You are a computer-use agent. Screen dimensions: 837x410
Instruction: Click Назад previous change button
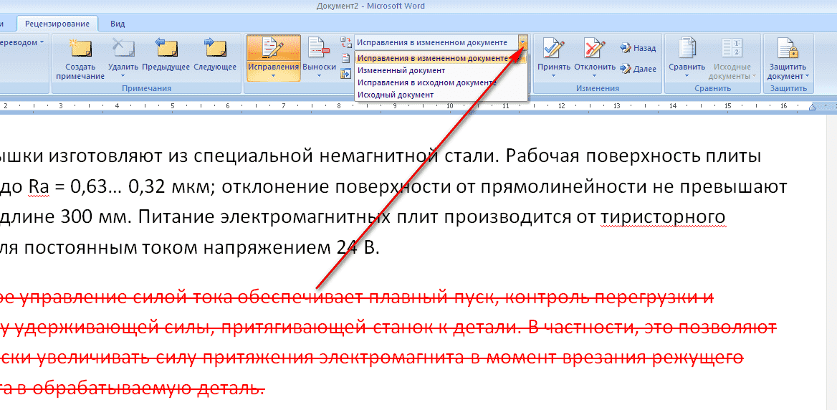[x=638, y=48]
